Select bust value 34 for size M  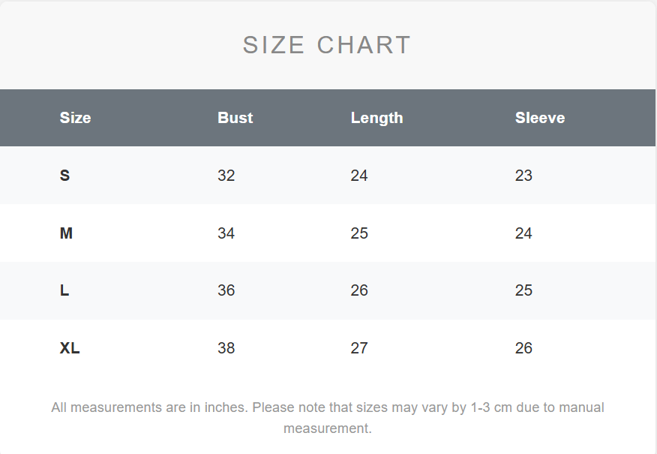pyautogui.click(x=226, y=233)
